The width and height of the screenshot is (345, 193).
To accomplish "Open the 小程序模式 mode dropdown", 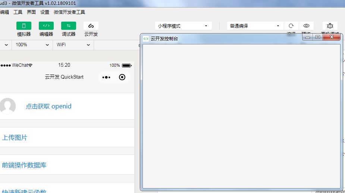I will [183, 26].
